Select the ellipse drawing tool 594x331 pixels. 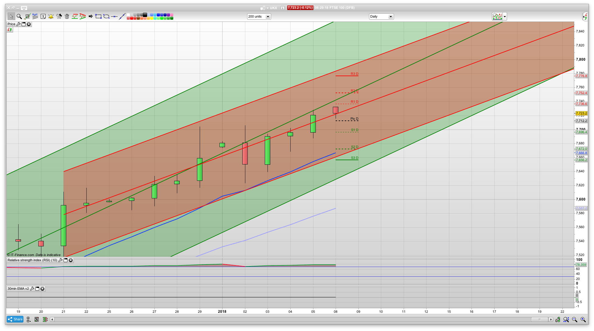pyautogui.click(x=106, y=16)
